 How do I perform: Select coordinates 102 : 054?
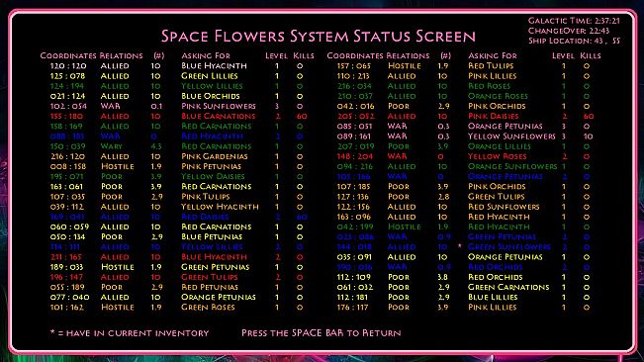tap(68, 106)
